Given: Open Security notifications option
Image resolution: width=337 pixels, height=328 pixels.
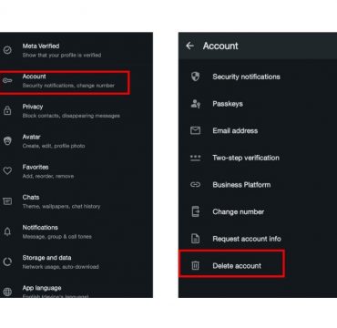Looking at the screenshot, I should [258, 77].
